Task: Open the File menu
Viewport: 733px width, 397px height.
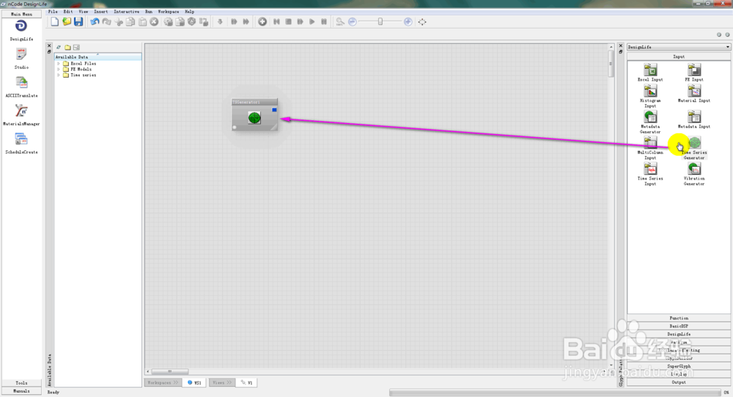Action: click(x=53, y=12)
